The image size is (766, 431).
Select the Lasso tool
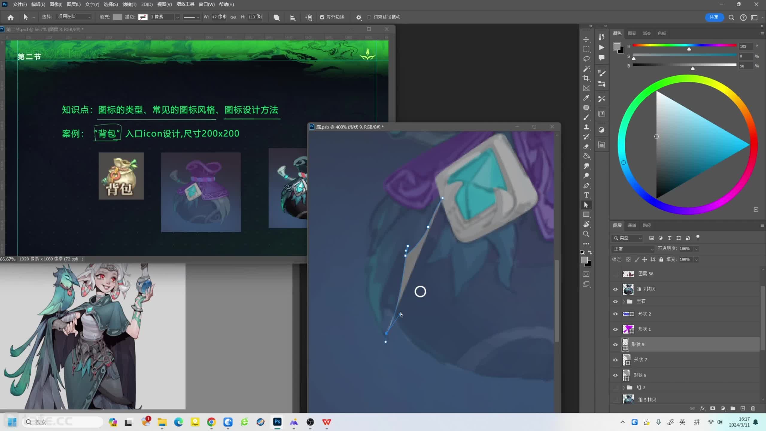[586, 59]
